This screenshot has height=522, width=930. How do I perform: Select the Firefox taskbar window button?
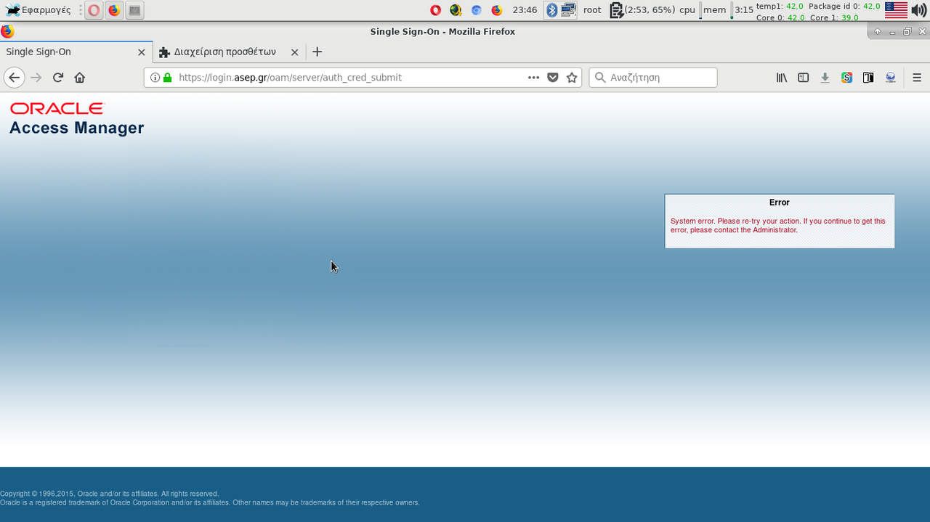coord(114,10)
